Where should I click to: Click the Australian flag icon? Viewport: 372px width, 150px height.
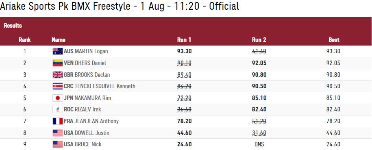tap(58, 51)
